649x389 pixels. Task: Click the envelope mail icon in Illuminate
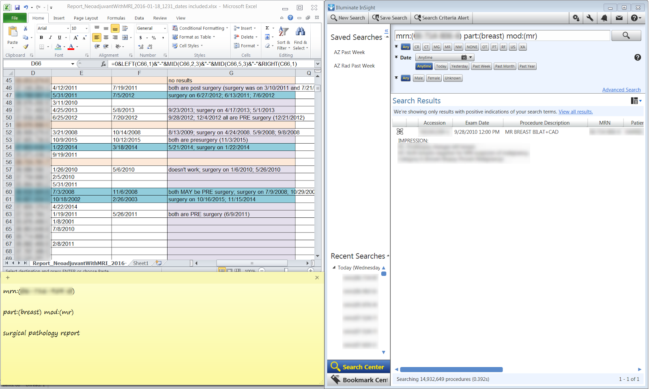[x=619, y=18]
